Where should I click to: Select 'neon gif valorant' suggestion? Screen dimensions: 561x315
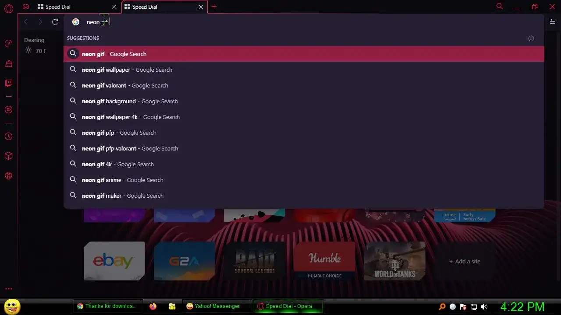click(x=304, y=85)
